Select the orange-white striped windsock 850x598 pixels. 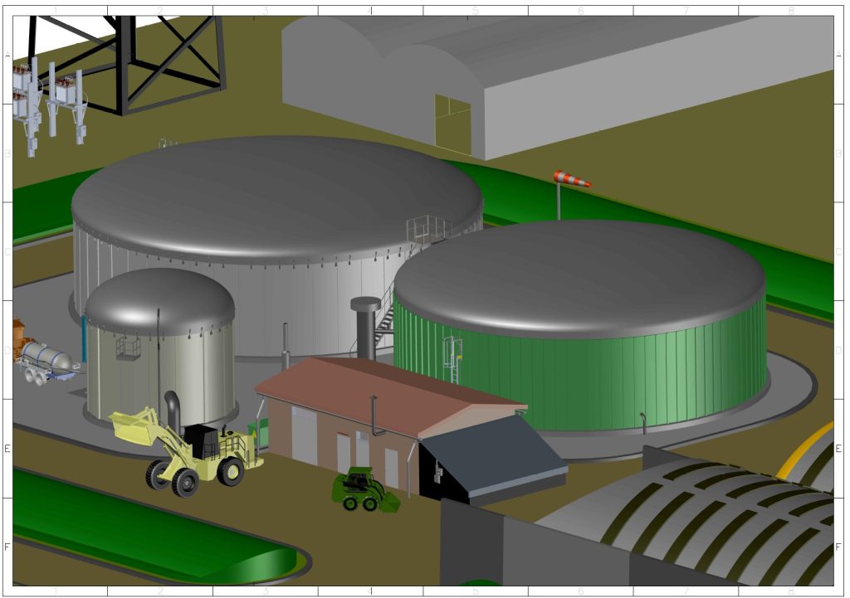point(572,179)
